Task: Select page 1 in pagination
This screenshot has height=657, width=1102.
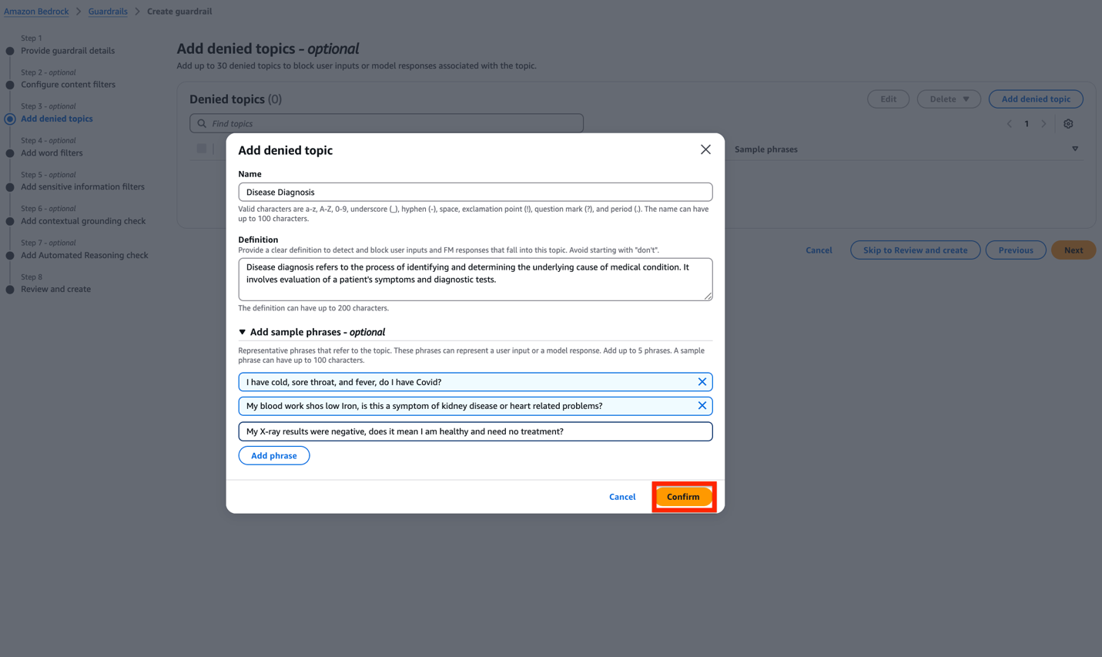Action: (1027, 123)
